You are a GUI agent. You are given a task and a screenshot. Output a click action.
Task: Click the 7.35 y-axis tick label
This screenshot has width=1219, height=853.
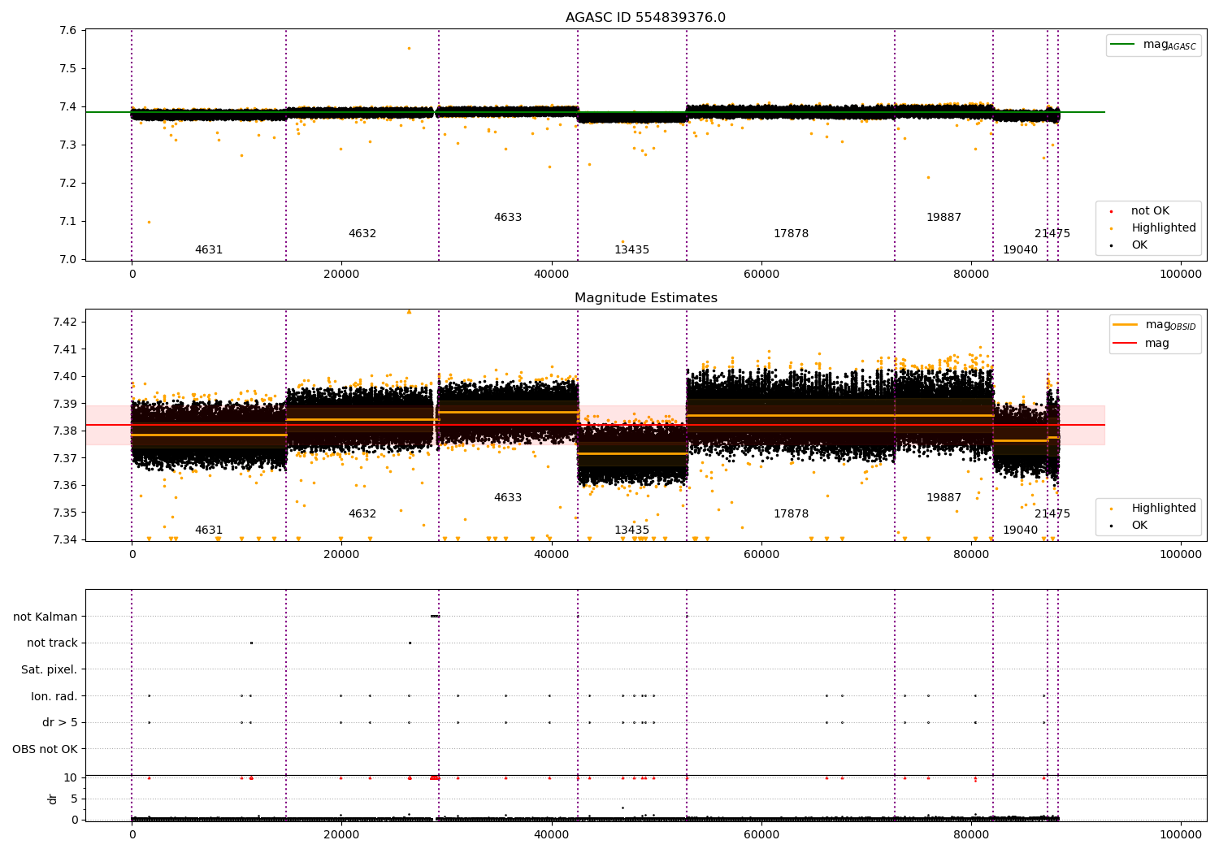[65, 513]
